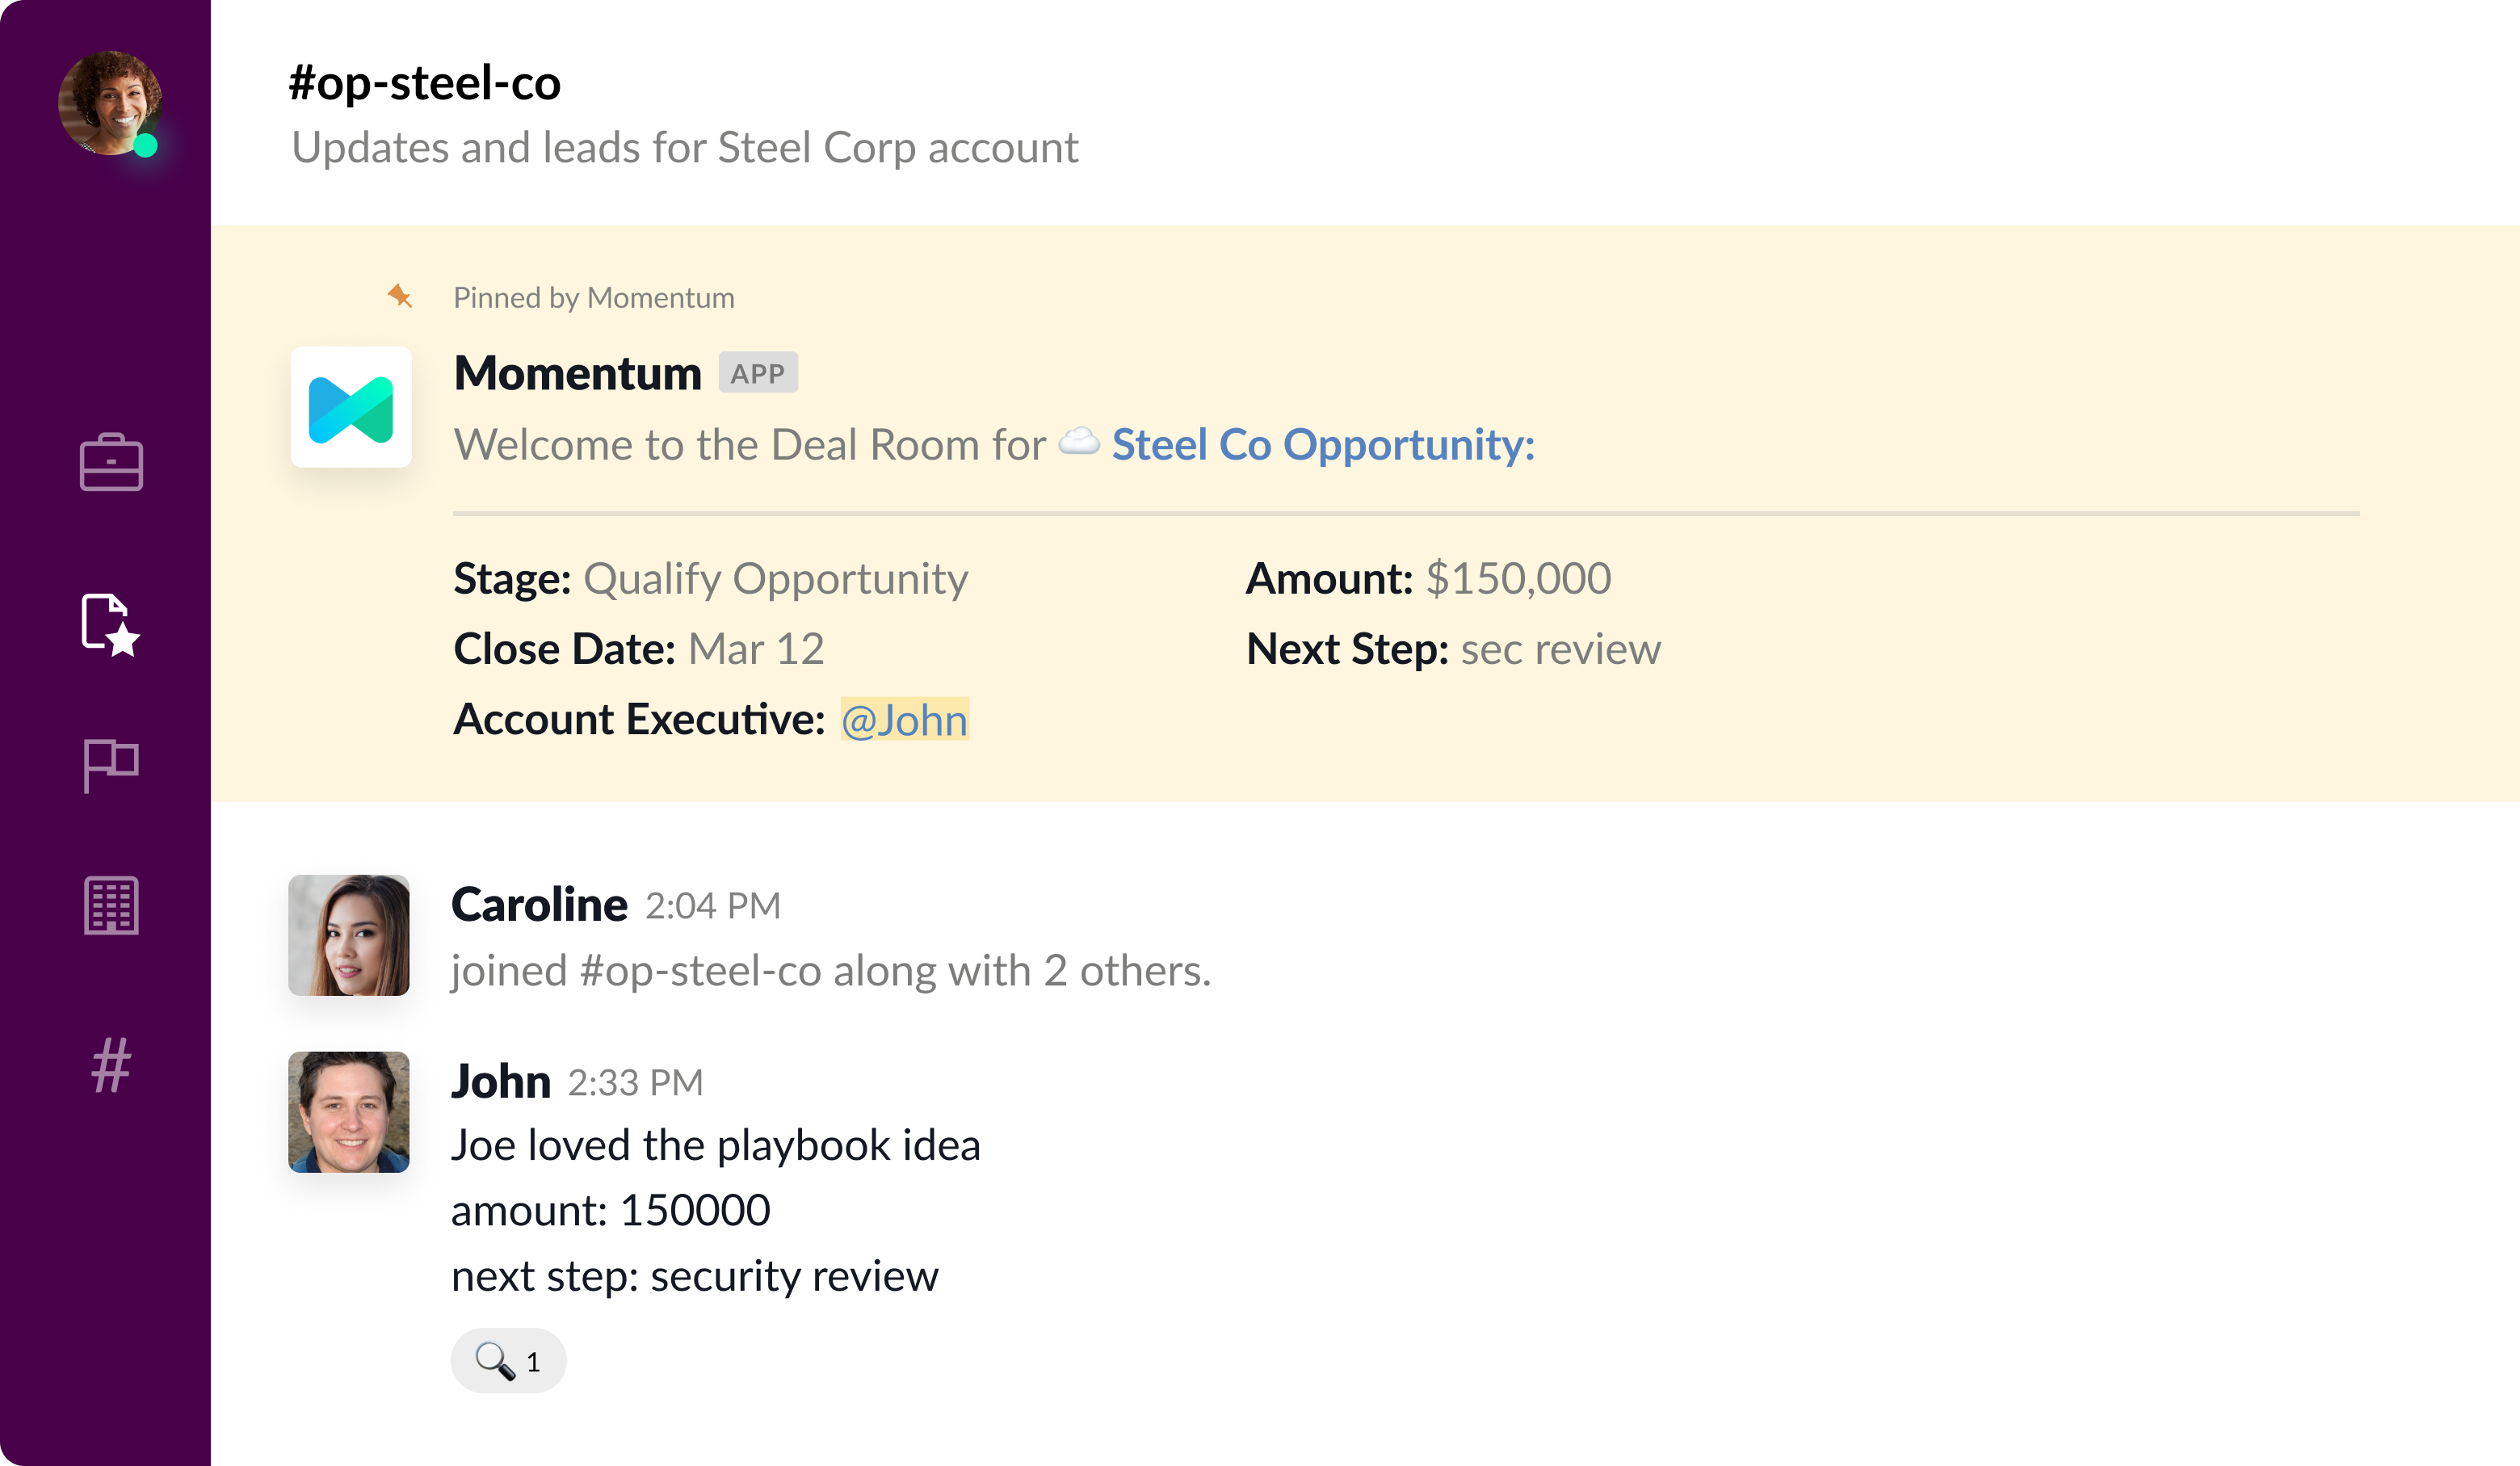This screenshot has width=2520, height=1466.
Task: Click the #op-steel-co channel title
Action: [424, 83]
